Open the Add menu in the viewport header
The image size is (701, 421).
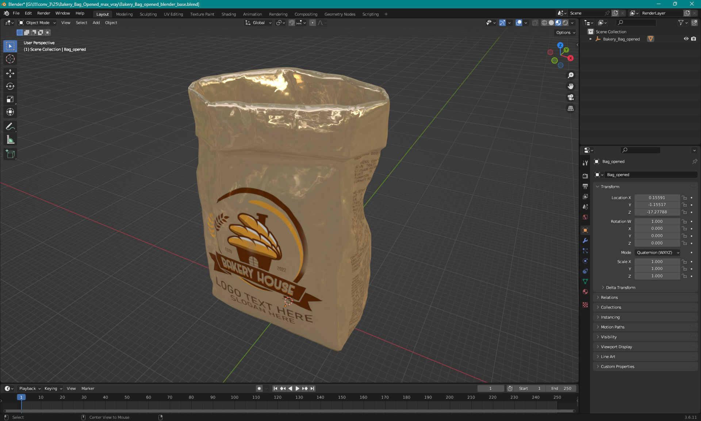(96, 23)
